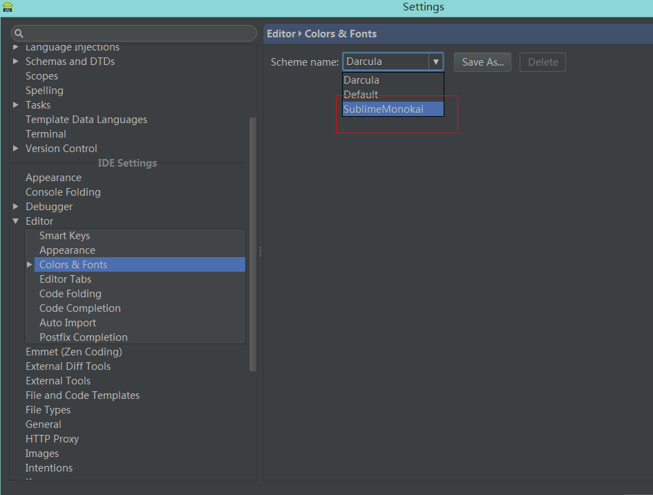The height and width of the screenshot is (495, 653).
Task: Choose the Default color scheme option
Action: (x=361, y=94)
